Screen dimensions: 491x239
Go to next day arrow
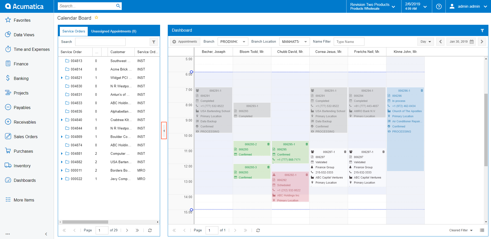(482, 42)
